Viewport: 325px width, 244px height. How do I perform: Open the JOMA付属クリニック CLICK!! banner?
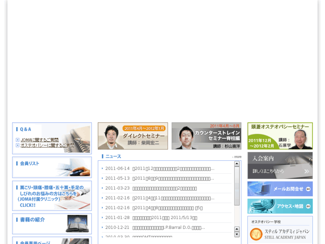click(x=52, y=196)
